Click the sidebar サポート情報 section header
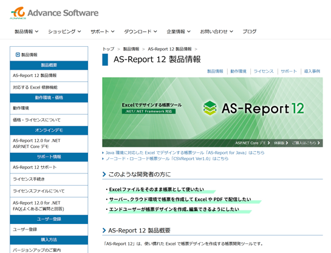Viewport: 331px width, 253px height. [x=49, y=157]
